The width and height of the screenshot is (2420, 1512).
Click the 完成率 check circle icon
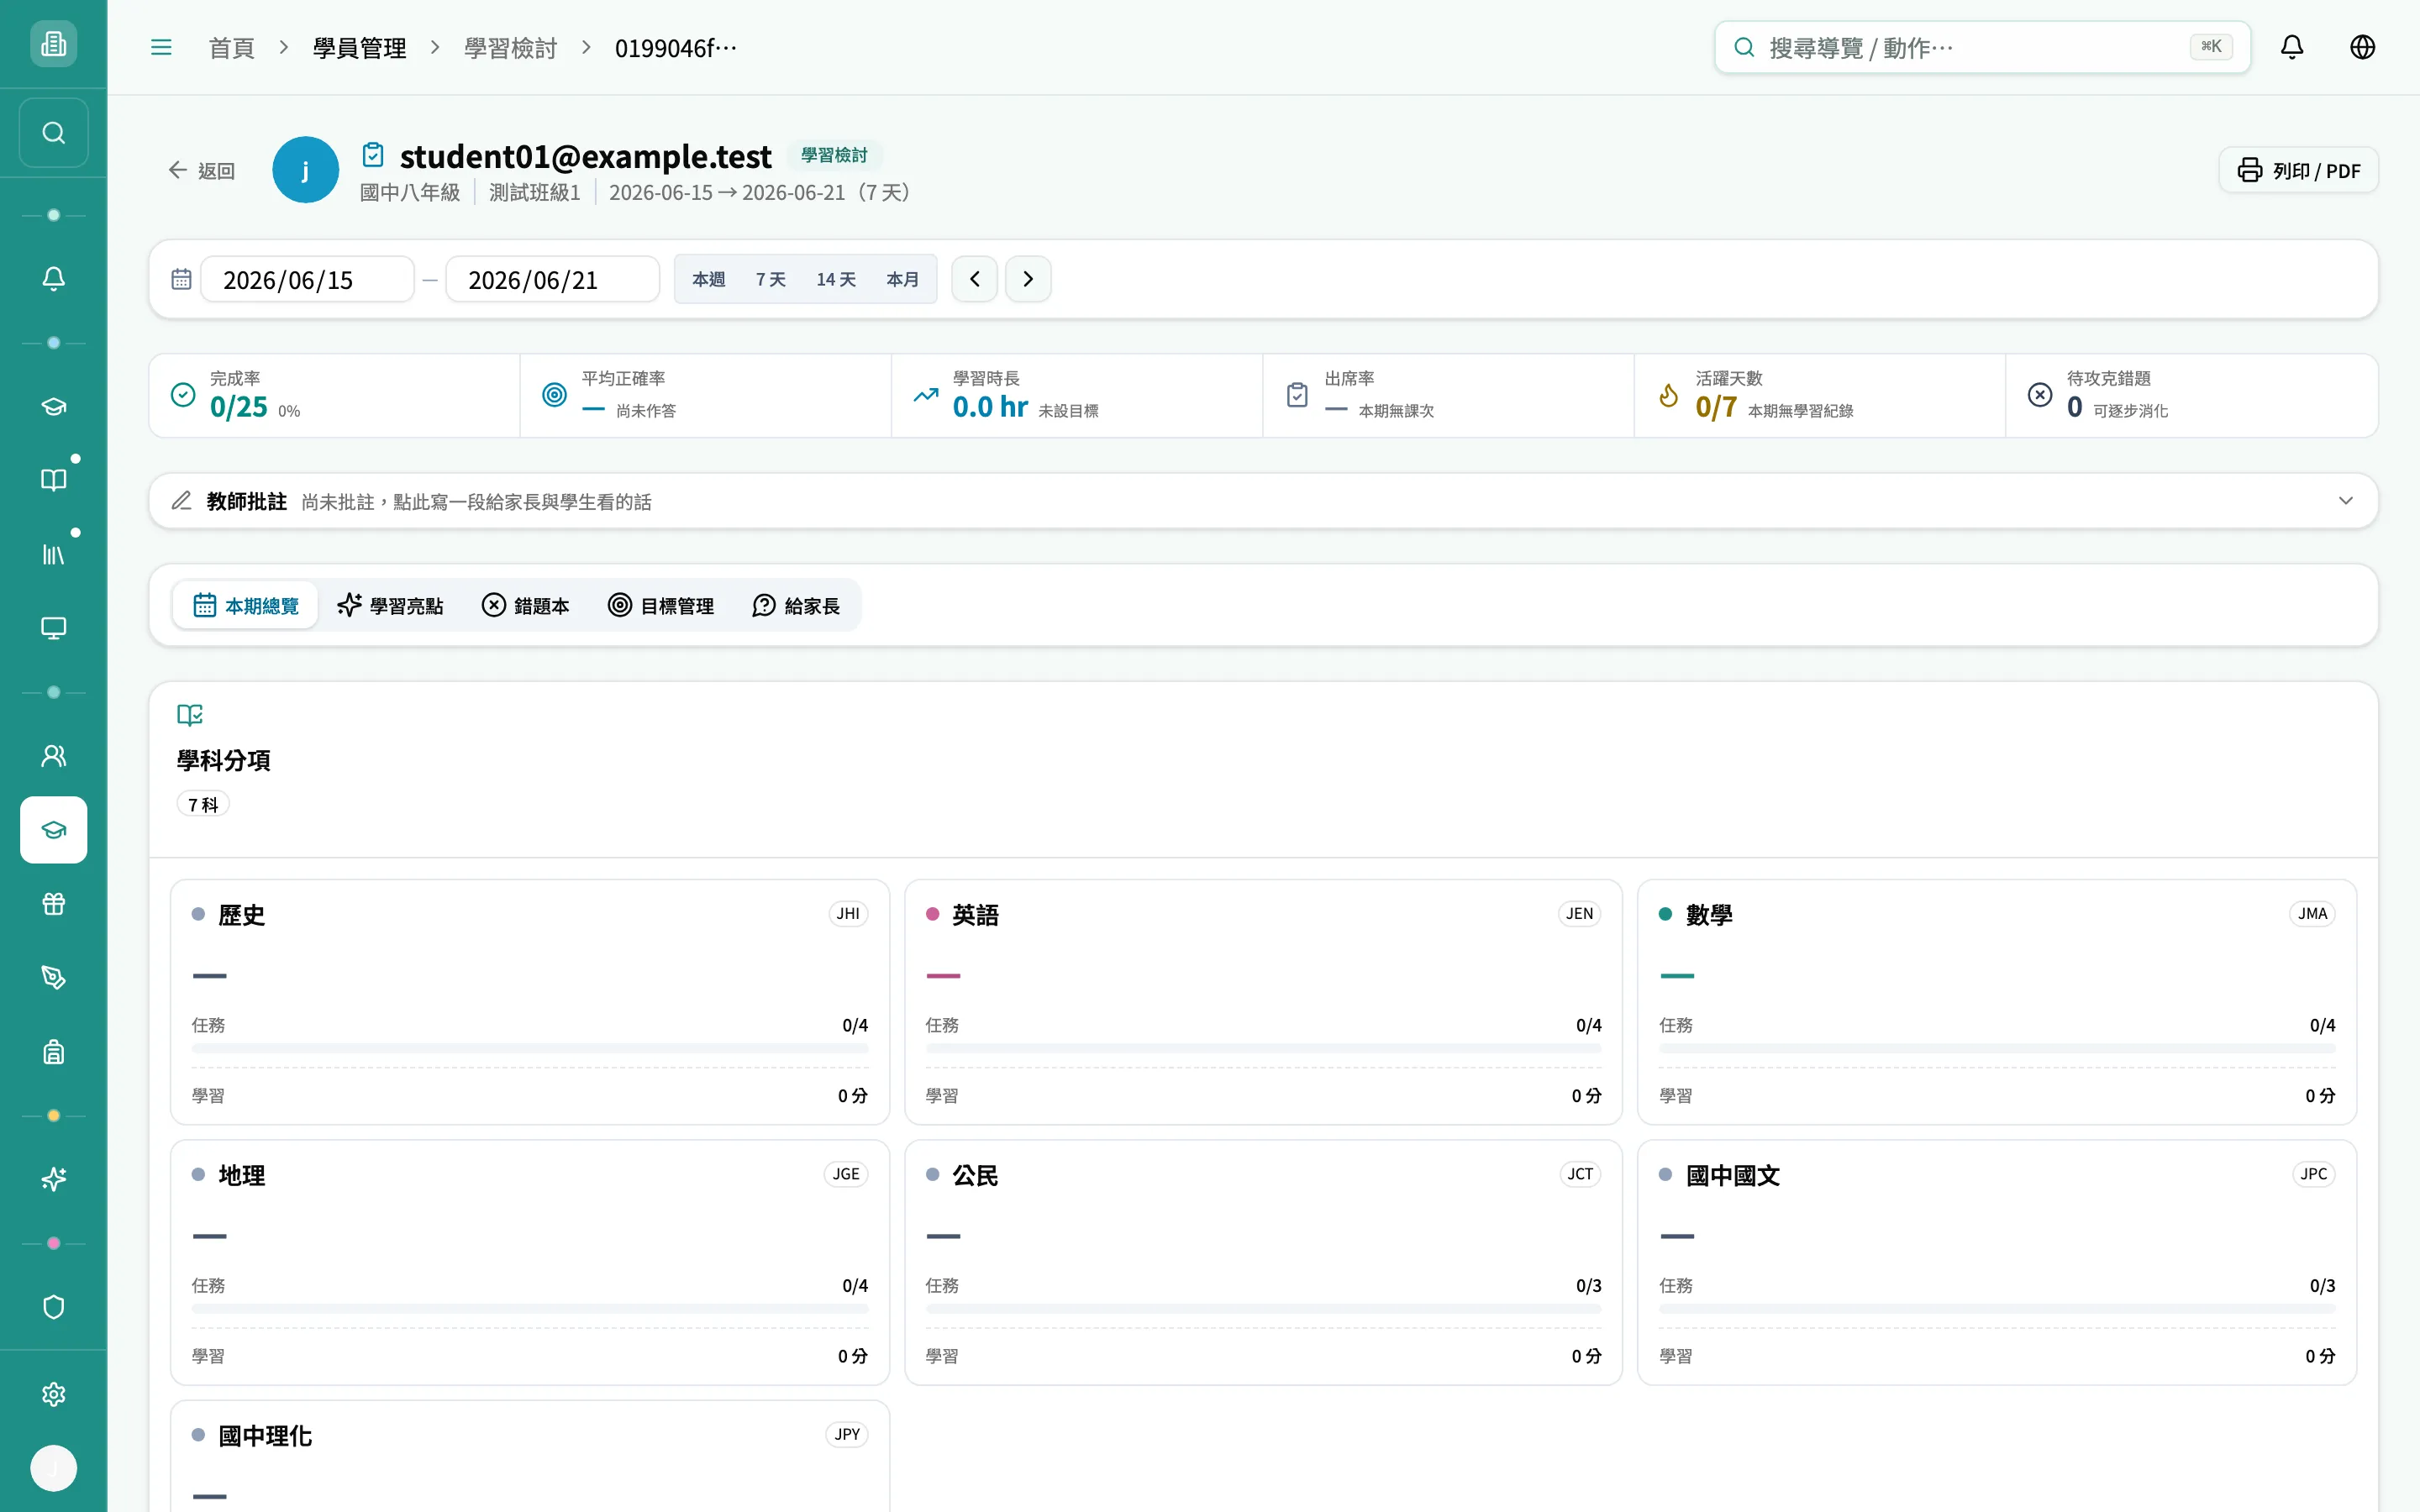[x=183, y=395]
